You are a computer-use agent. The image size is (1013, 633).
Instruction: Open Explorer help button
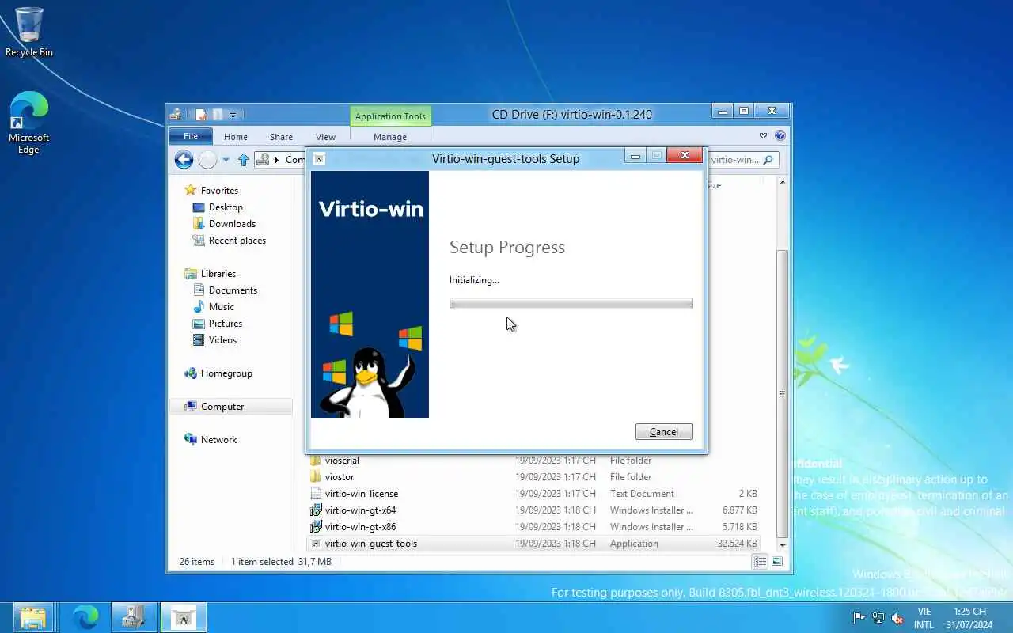click(x=780, y=136)
